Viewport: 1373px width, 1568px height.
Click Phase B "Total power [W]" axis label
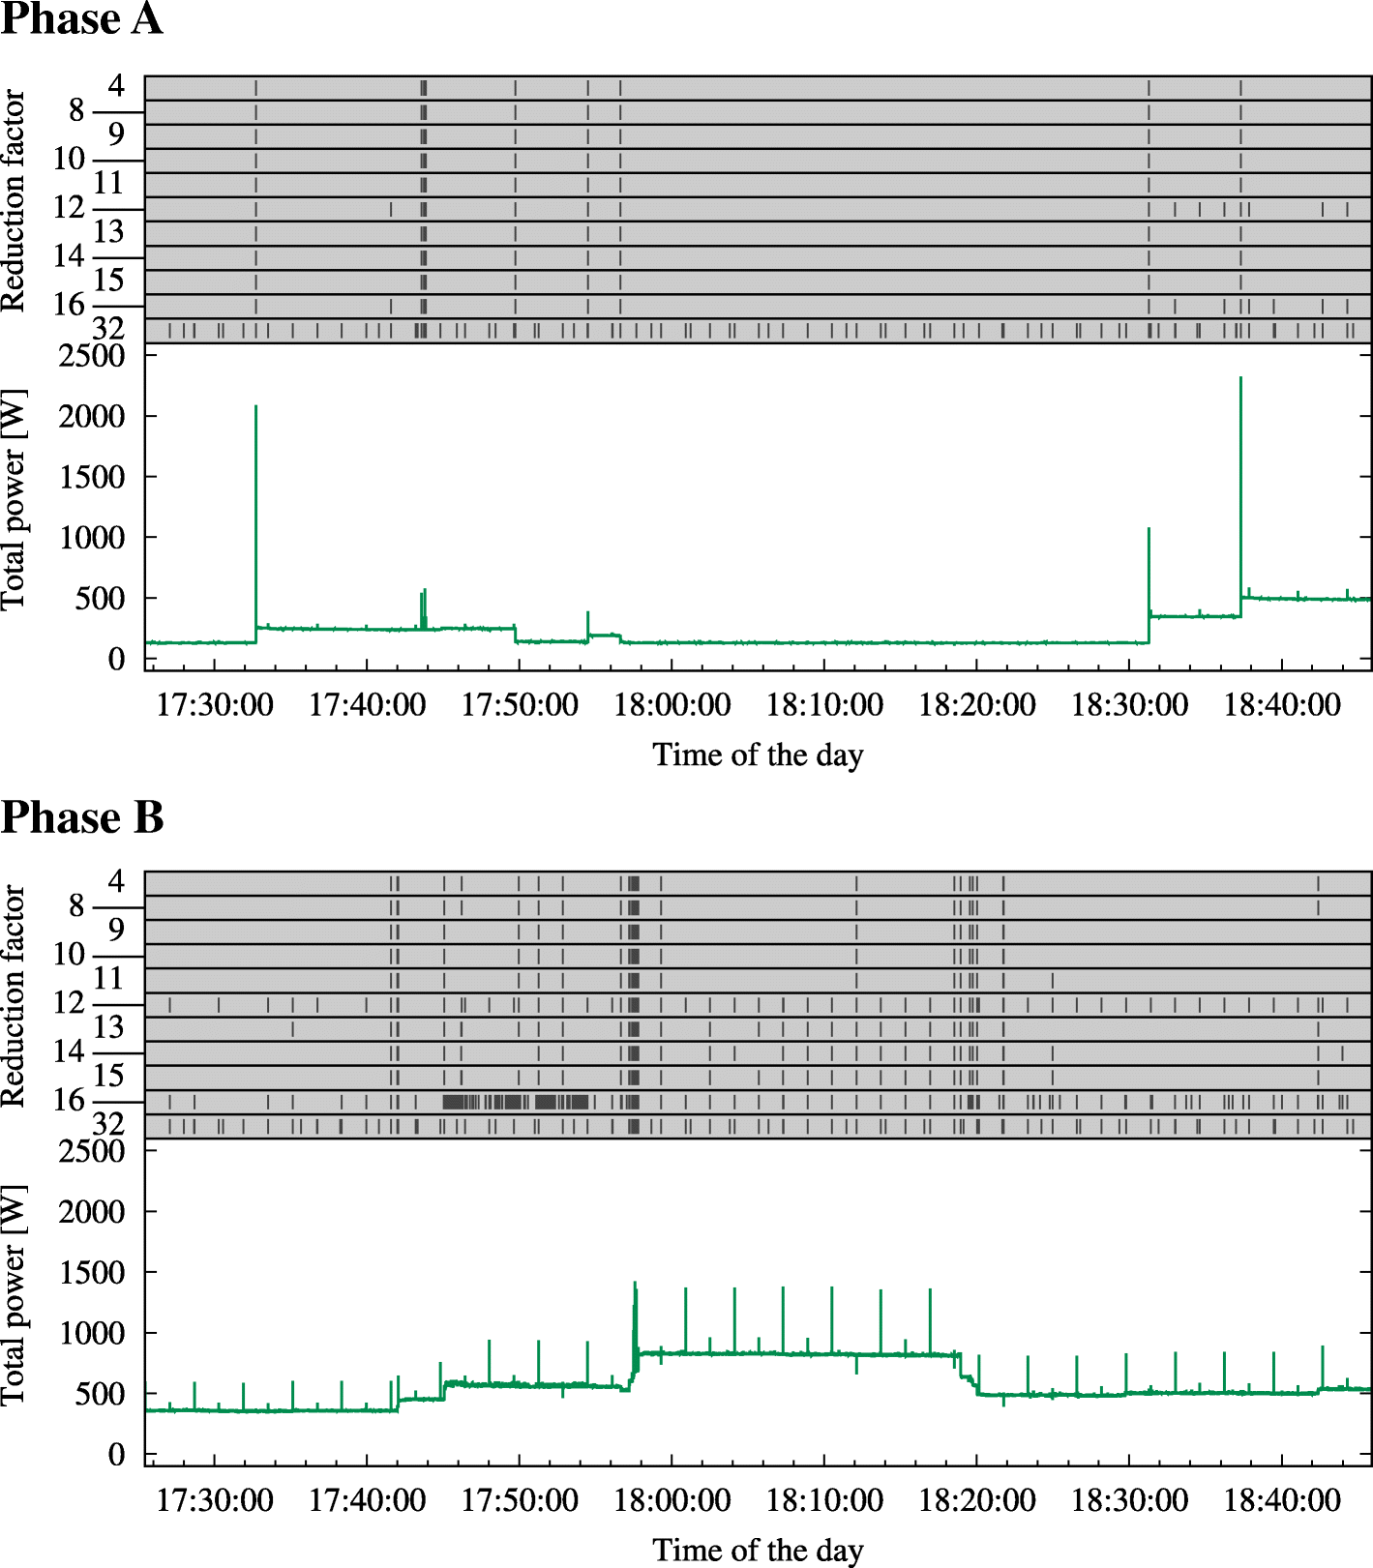[x=13, y=1294]
